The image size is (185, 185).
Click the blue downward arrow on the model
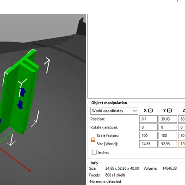[x=20, y=105]
